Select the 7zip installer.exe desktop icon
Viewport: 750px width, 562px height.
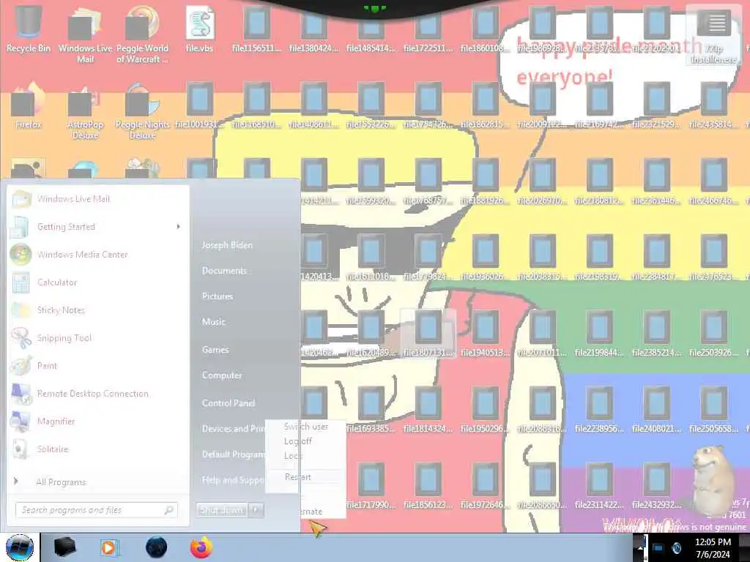coord(713,34)
